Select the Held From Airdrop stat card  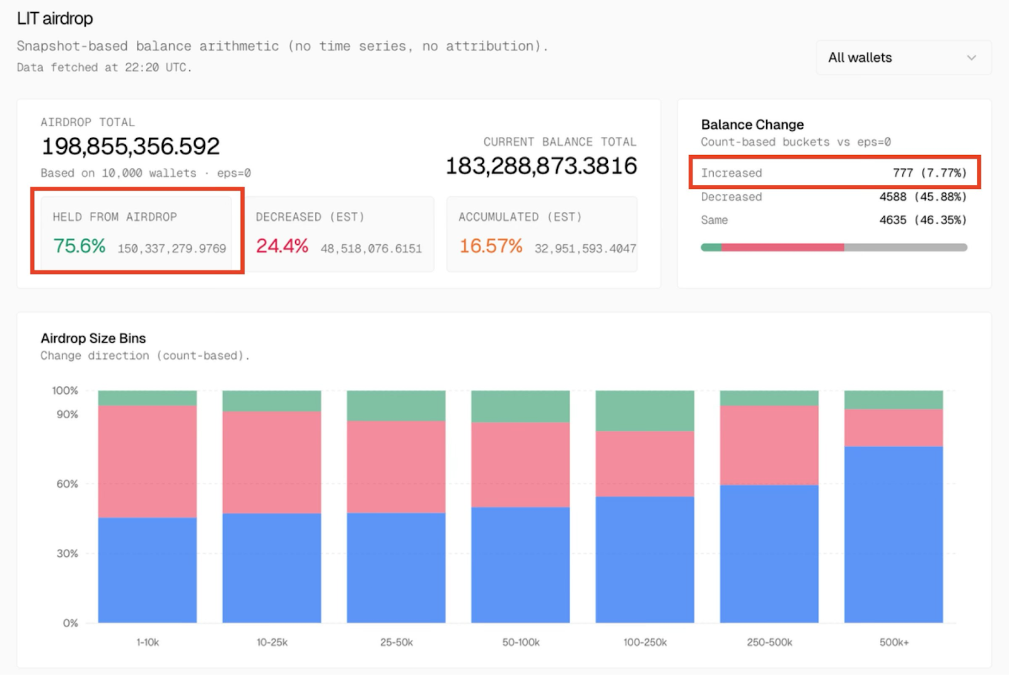[136, 233]
